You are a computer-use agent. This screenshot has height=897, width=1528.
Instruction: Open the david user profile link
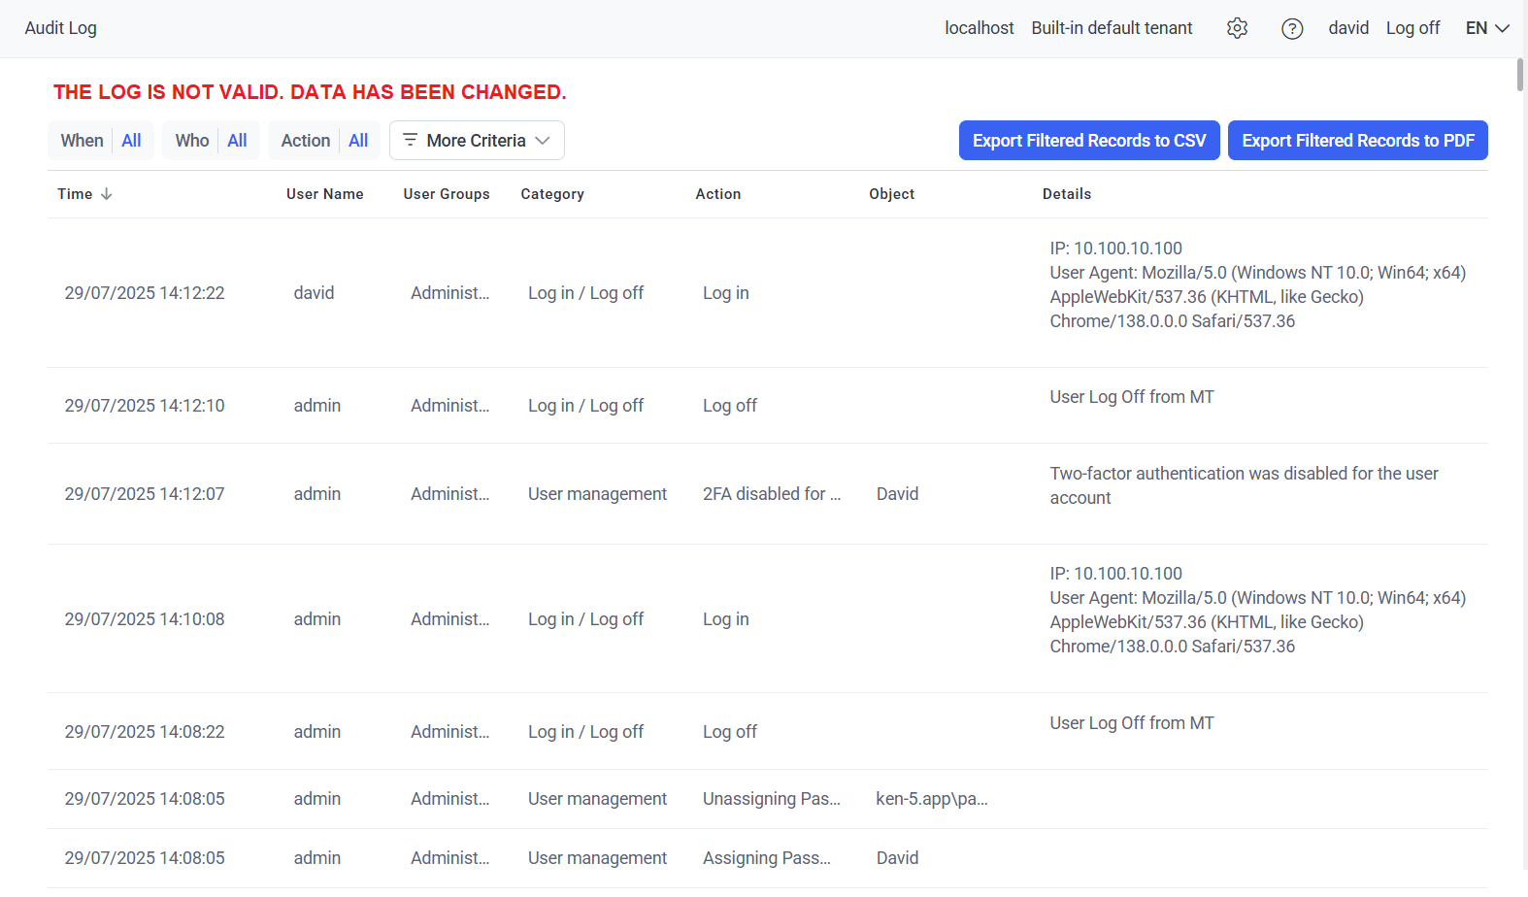click(1348, 28)
